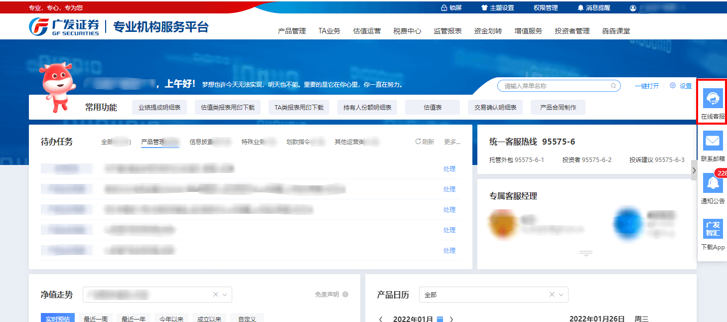727x322 pixels.
Task: Open the 产品日历 全部 dropdown
Action: 560,295
